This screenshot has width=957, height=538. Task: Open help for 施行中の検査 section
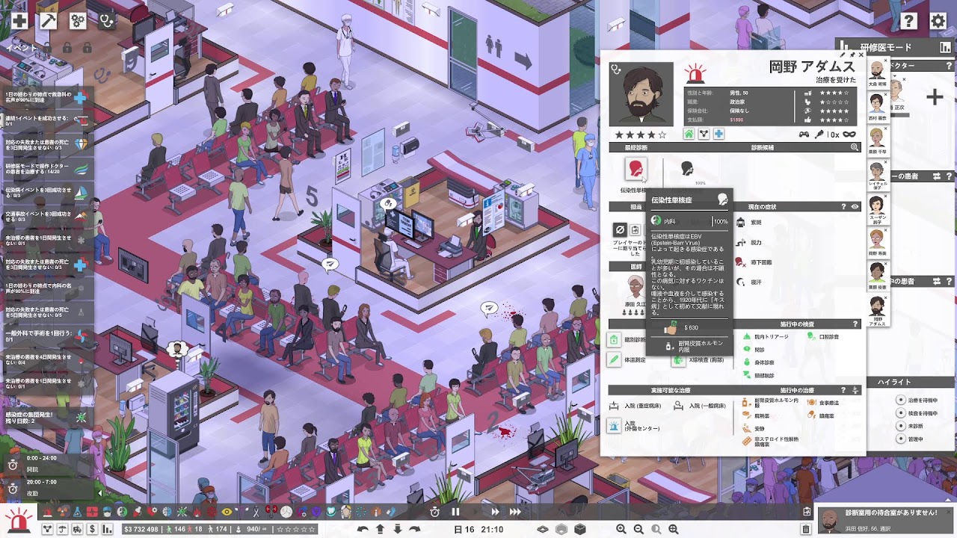point(856,324)
